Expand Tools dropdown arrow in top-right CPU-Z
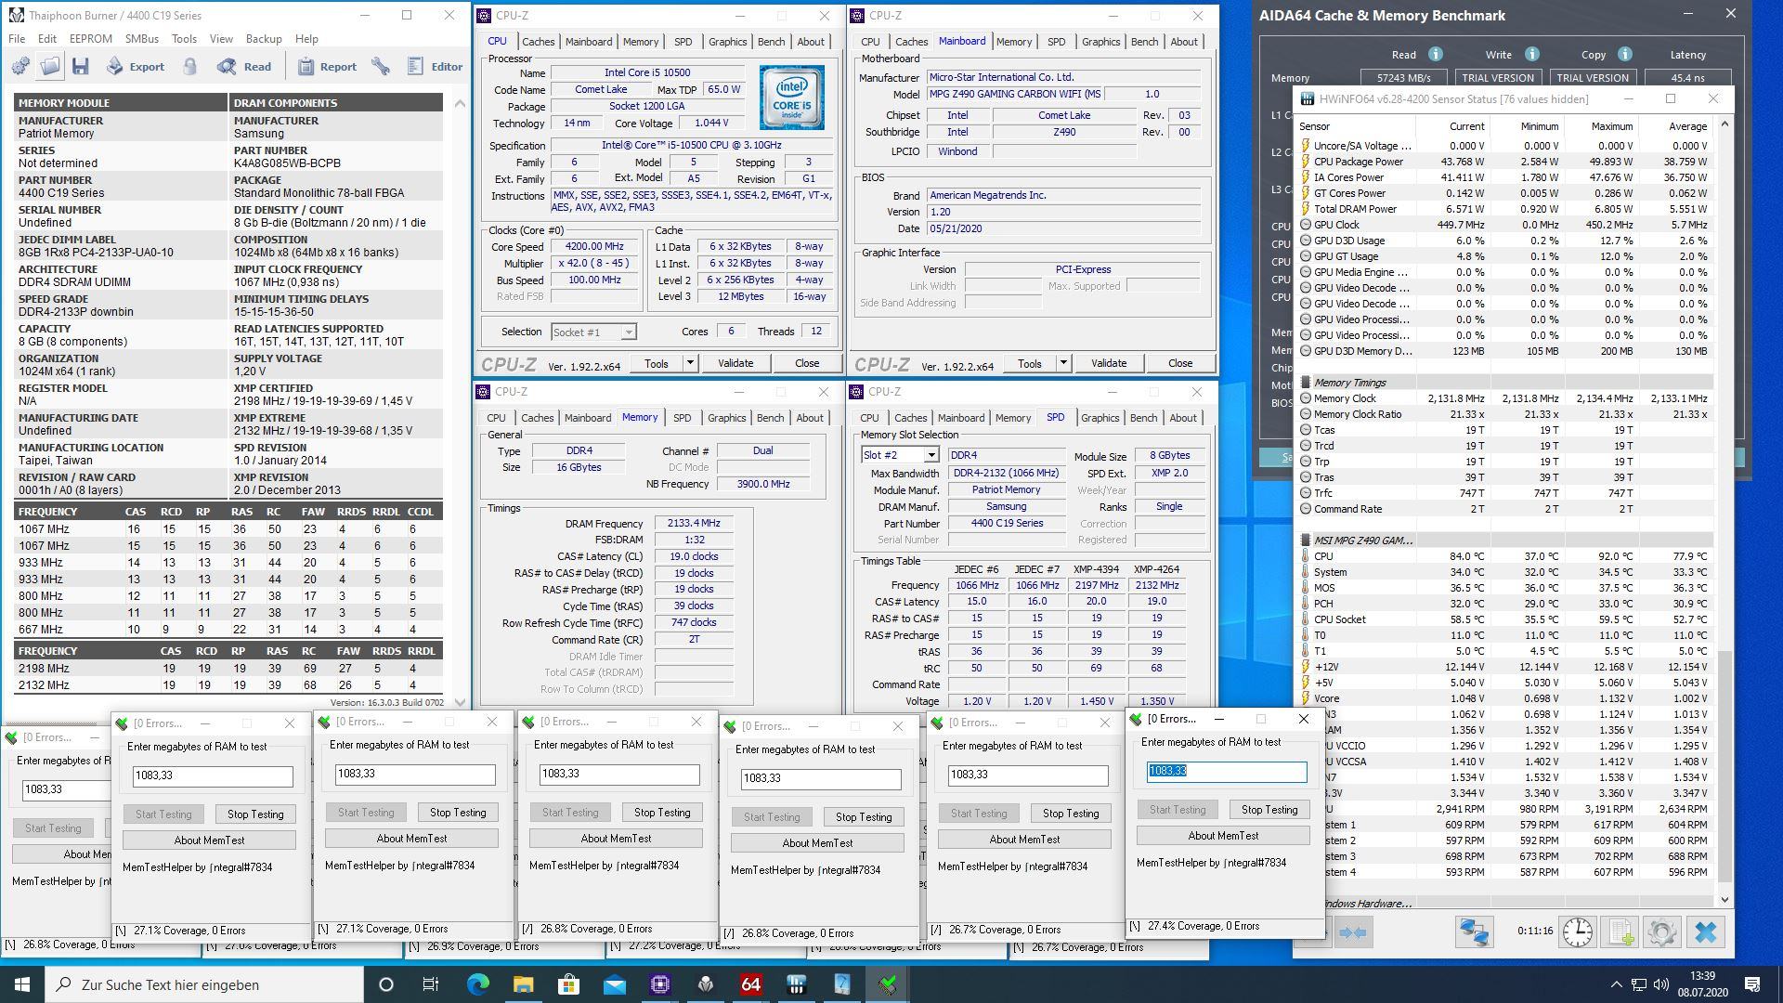Screen dimensions: 1783x1003 (1063, 363)
